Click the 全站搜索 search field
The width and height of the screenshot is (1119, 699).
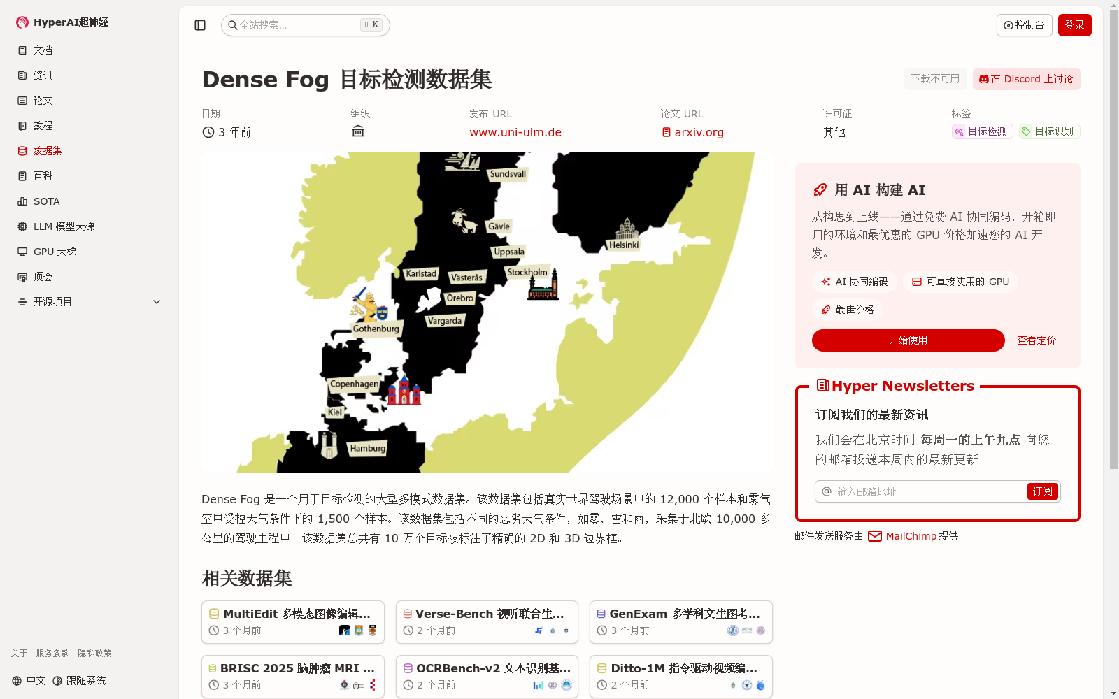click(306, 25)
